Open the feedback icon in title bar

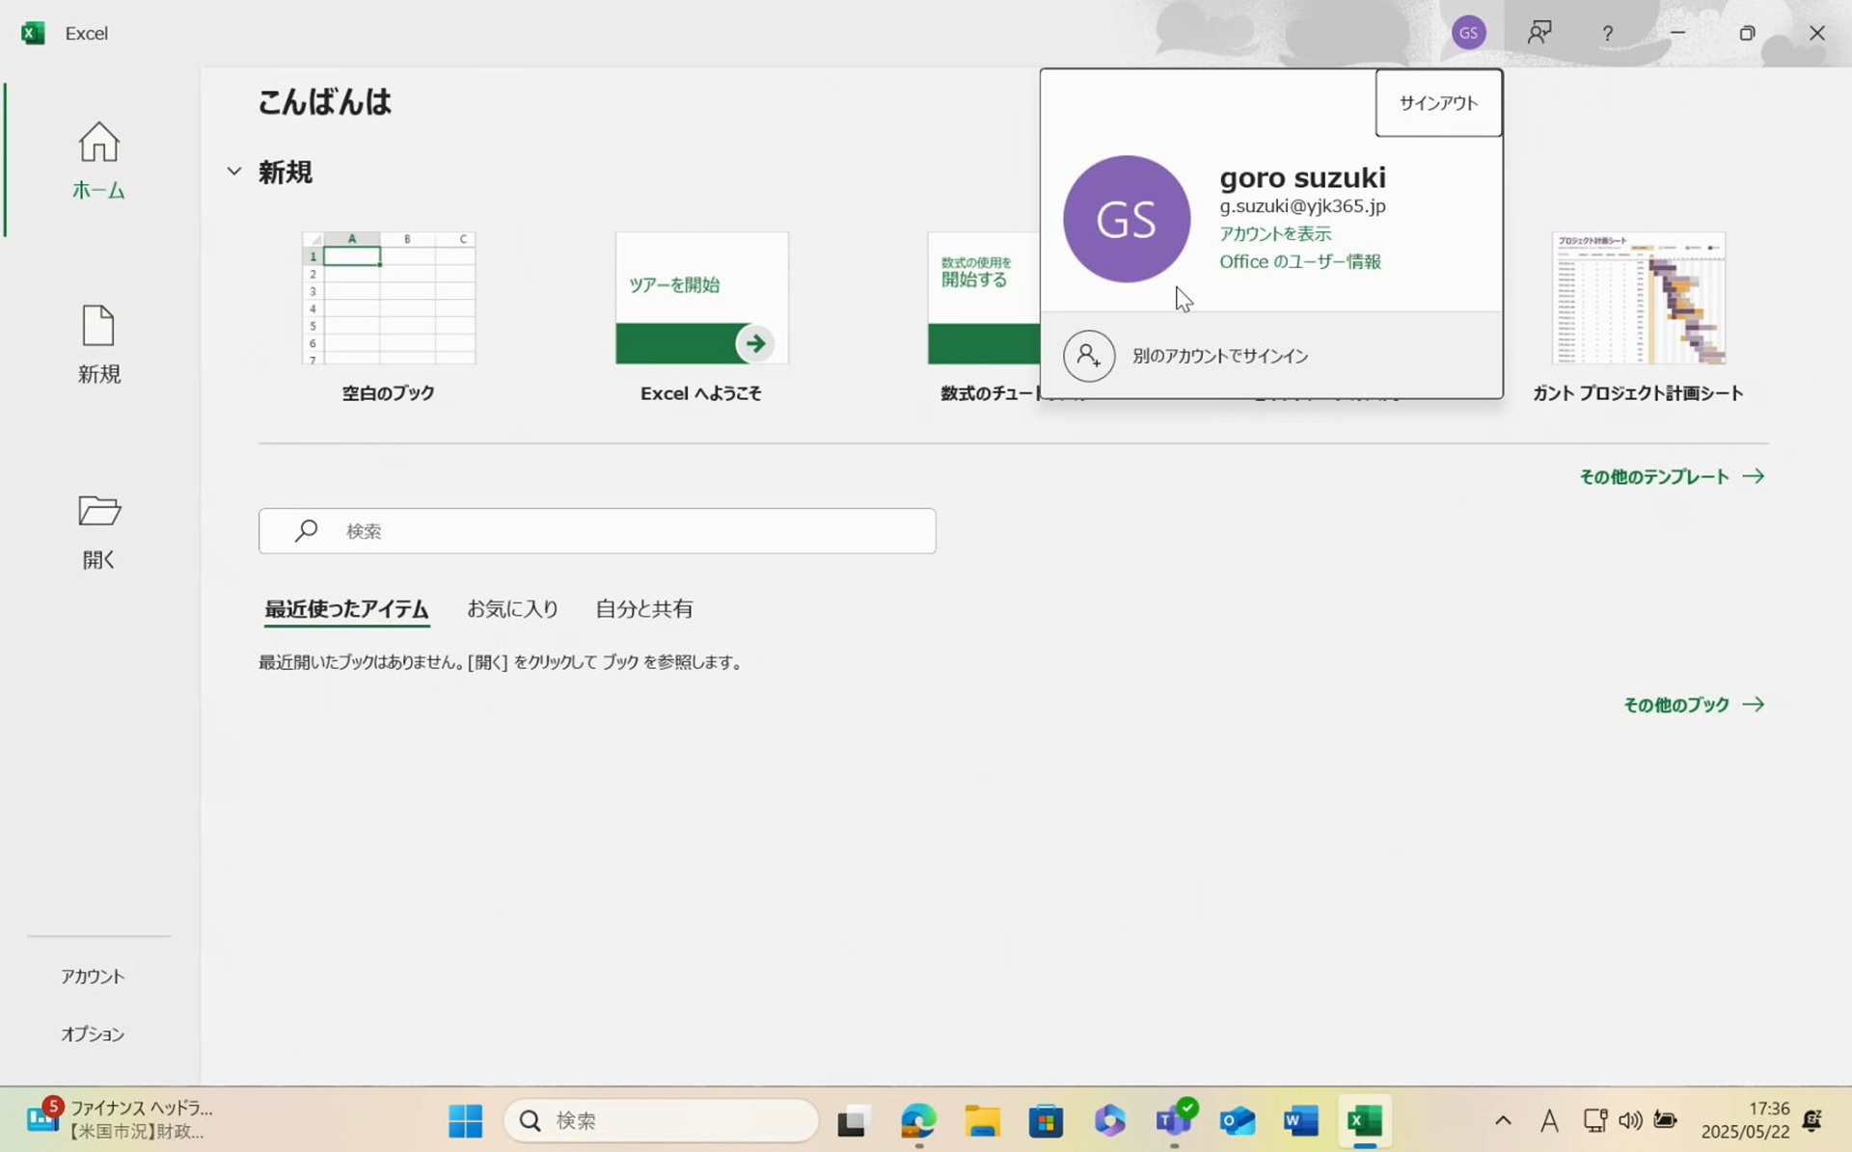[1539, 33]
